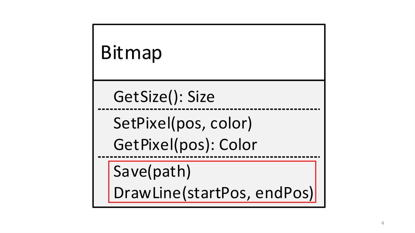Select the DrawLine(startPos, endPos) method
This screenshot has width=415, height=233.
tap(214, 193)
